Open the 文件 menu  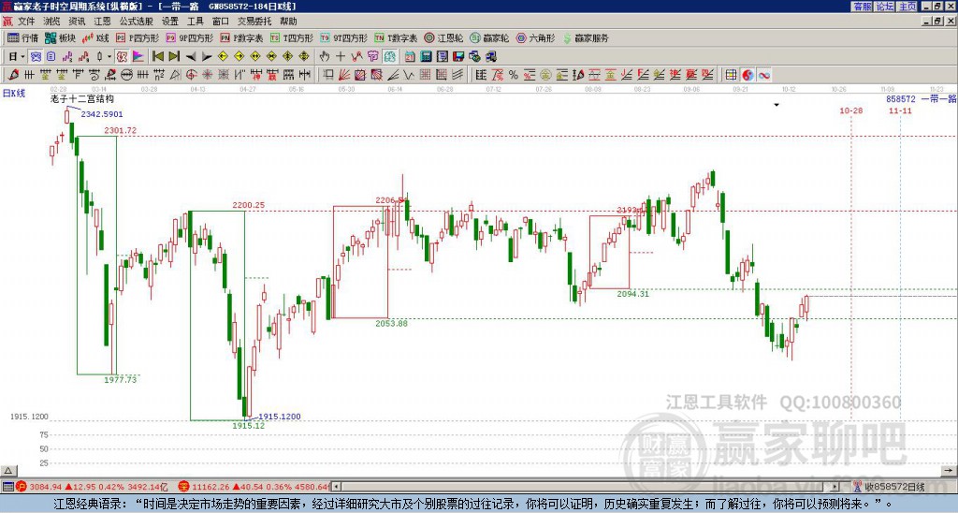click(26, 22)
